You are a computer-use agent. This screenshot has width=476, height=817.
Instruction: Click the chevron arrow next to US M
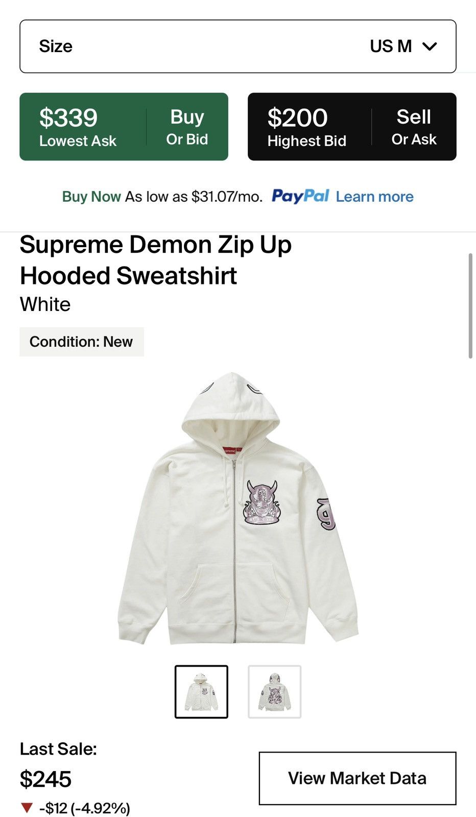[430, 46]
